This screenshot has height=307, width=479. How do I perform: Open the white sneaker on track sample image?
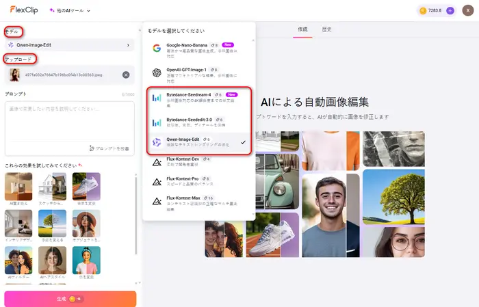click(272, 235)
